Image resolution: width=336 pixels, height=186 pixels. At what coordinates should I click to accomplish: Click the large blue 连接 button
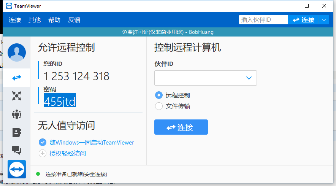pos(181,127)
